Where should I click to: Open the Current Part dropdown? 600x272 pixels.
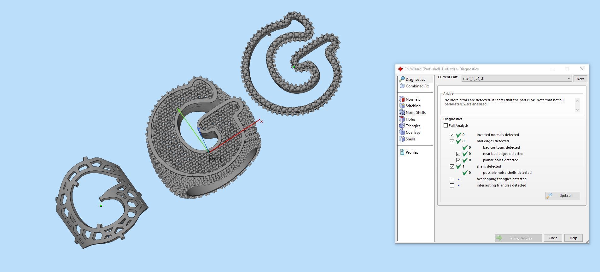point(516,79)
